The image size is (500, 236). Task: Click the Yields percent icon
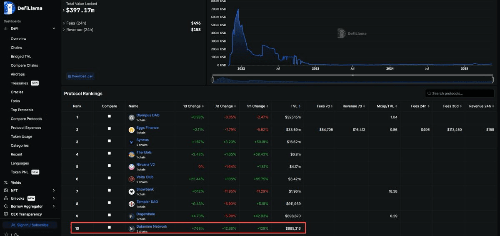point(6,183)
